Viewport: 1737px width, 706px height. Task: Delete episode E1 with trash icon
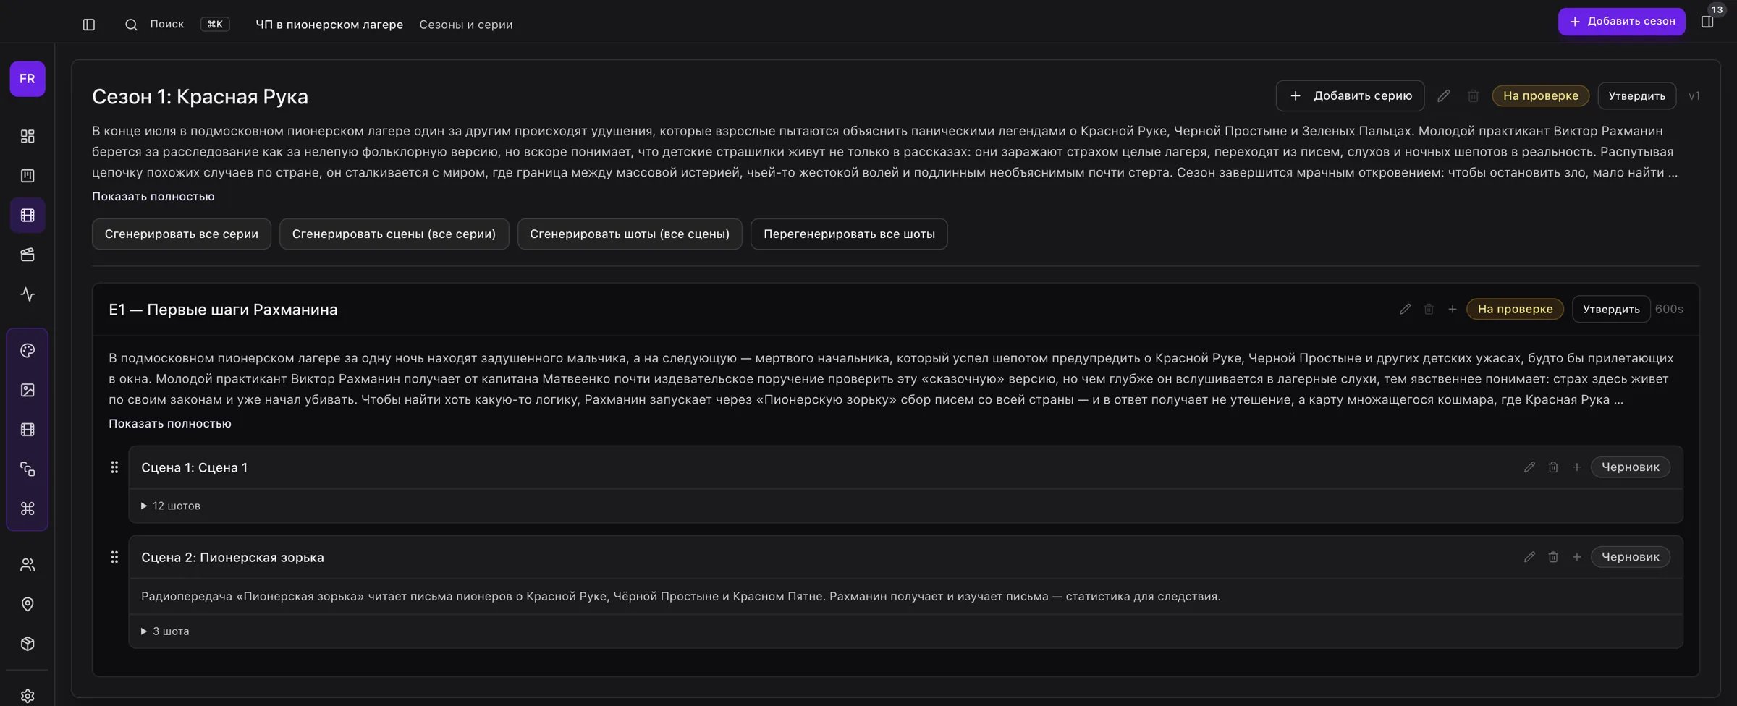point(1429,310)
